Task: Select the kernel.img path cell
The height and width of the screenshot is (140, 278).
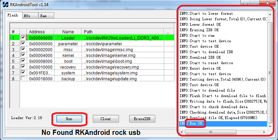Action: click(x=123, y=55)
